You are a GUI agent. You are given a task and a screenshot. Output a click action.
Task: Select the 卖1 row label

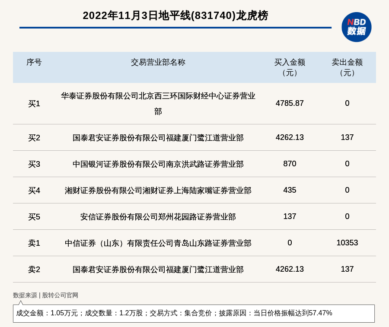click(x=34, y=243)
